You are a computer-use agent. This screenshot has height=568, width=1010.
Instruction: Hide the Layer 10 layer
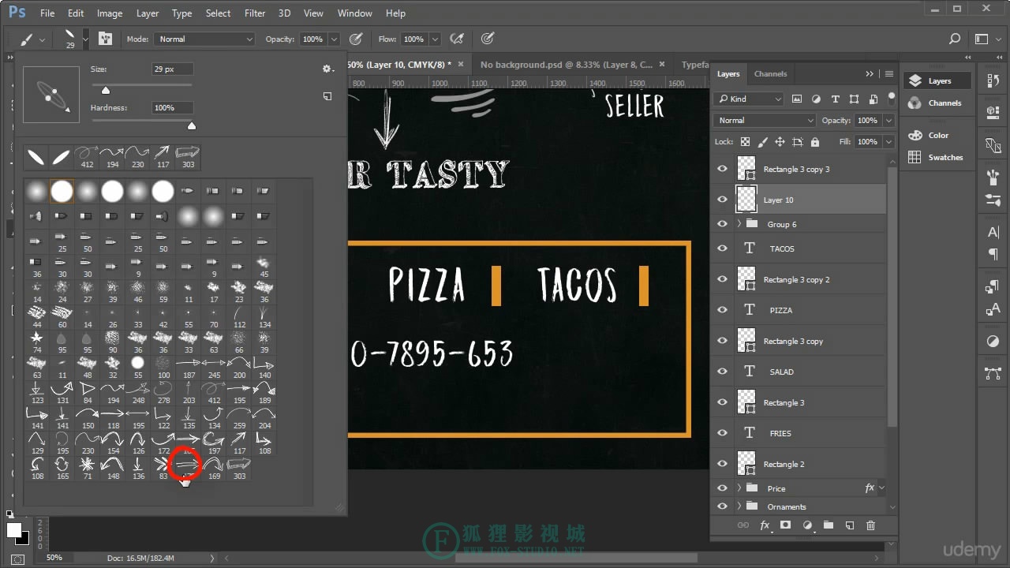click(722, 200)
